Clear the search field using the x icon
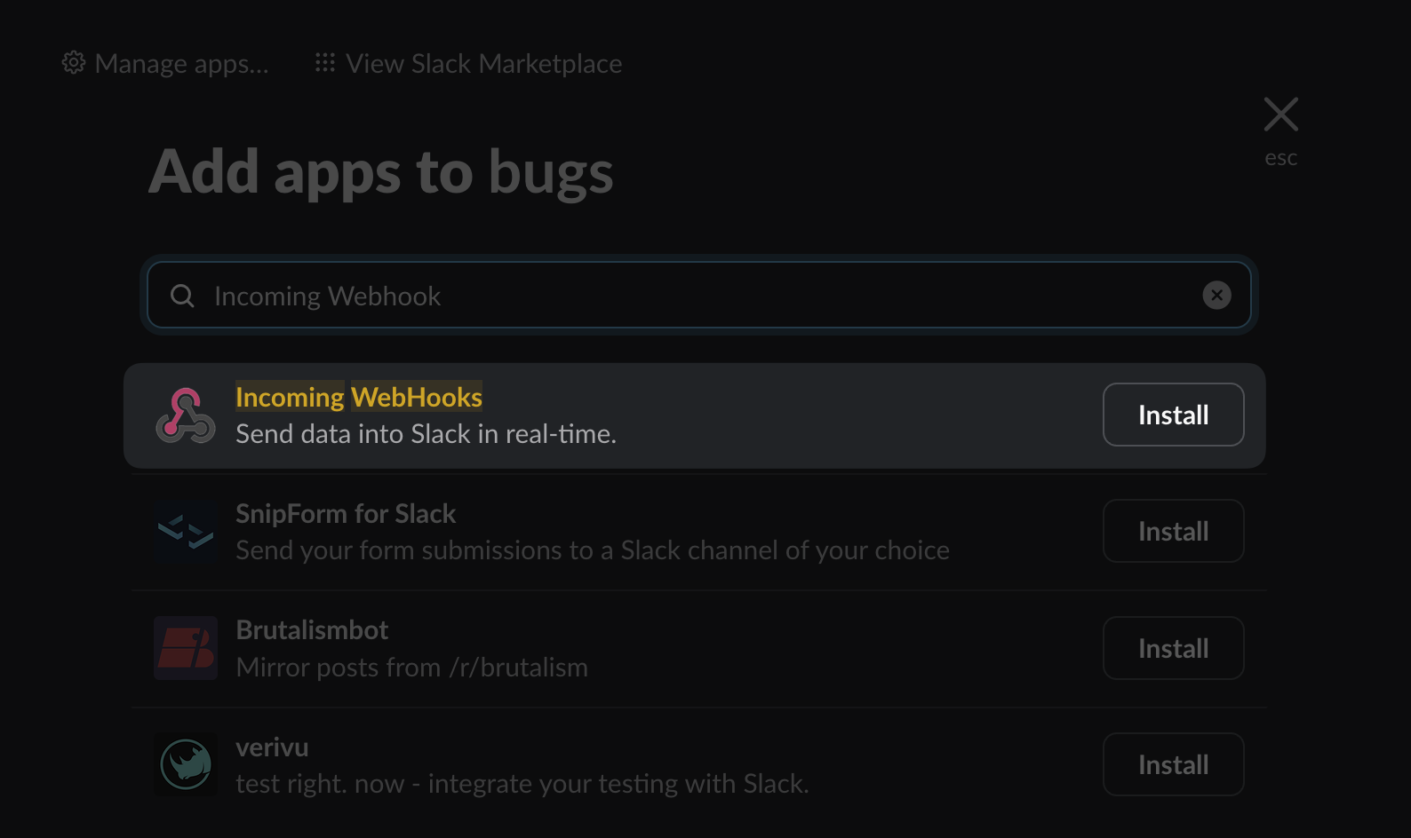 pos(1216,295)
